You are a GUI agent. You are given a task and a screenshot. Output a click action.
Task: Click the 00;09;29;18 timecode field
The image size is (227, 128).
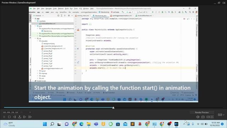[x=10, y=112]
